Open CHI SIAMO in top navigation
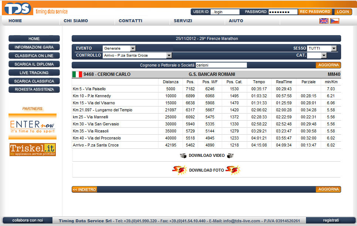Screen dimensions: 357x226 tap(76, 21)
